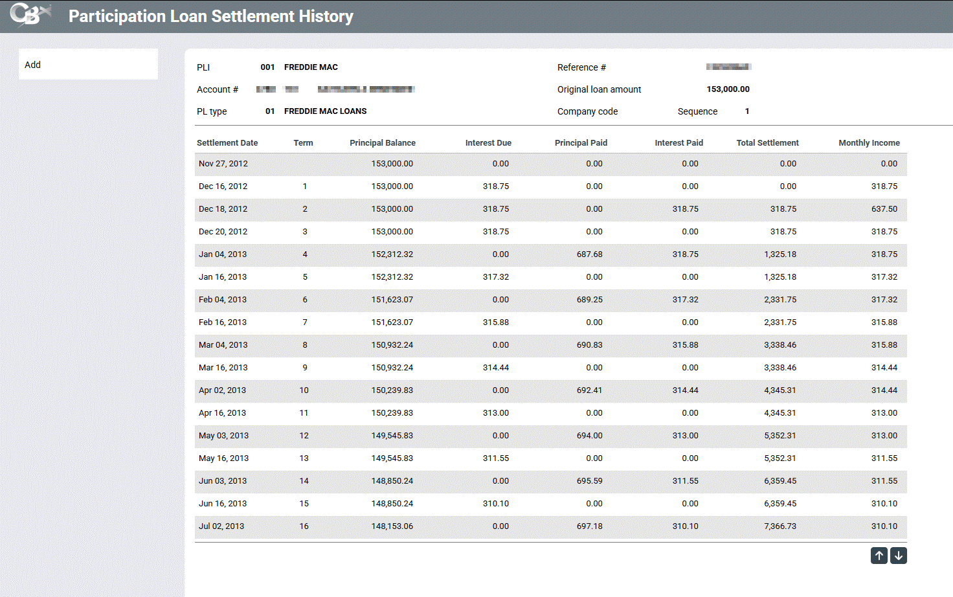Click the Principal Balance column header
The height and width of the screenshot is (597, 953).
coord(383,143)
